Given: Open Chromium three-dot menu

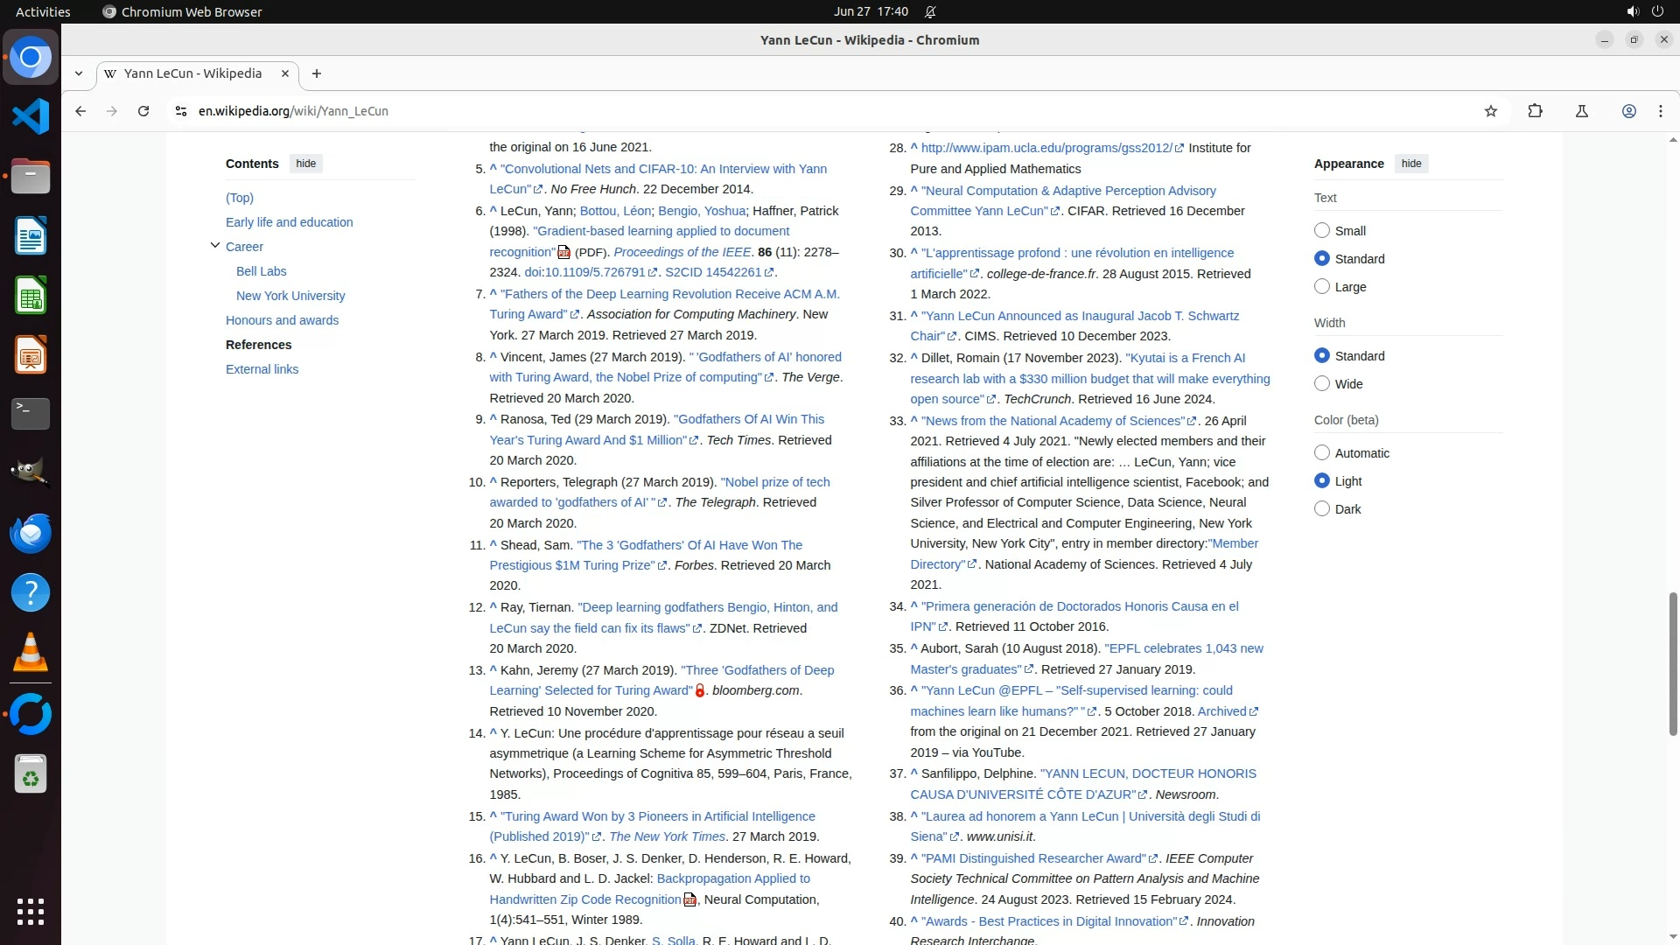Looking at the screenshot, I should point(1660,111).
